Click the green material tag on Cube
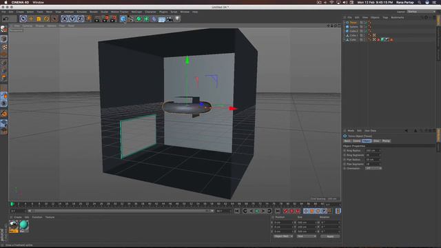Image resolution: width=441 pixels, height=248 pixels. pos(382,40)
